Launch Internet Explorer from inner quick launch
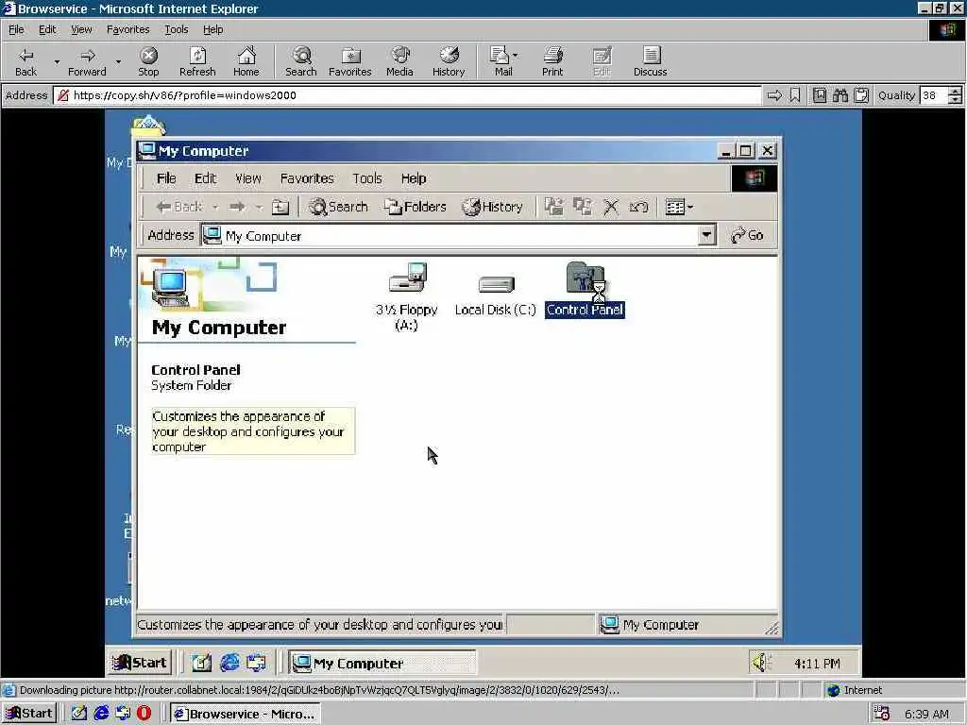Screen dimensions: 967x725 (229, 664)
